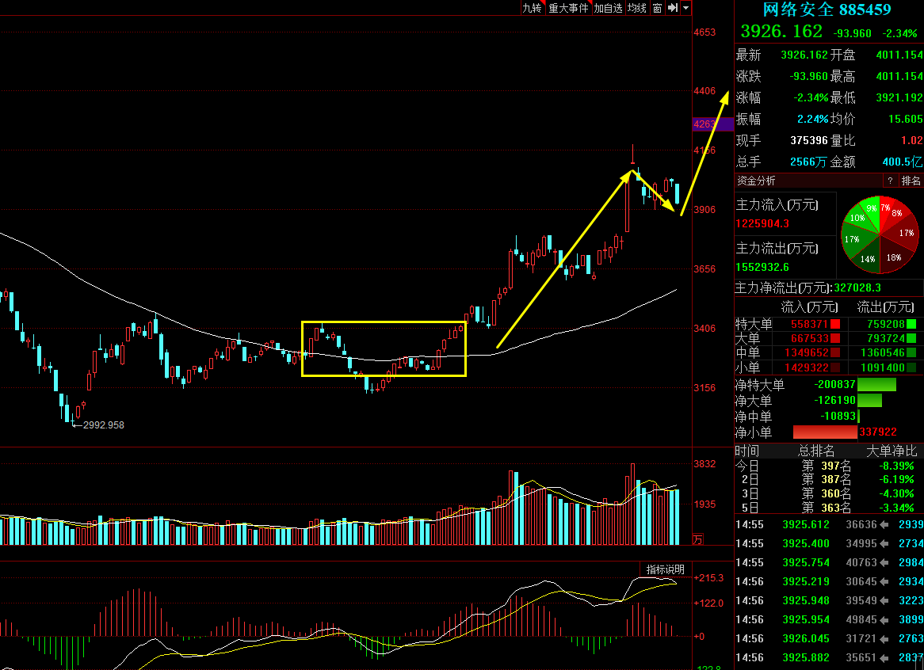Click the jump-to-end arrow icon
Screen dimensions: 924x670
tap(672, 8)
